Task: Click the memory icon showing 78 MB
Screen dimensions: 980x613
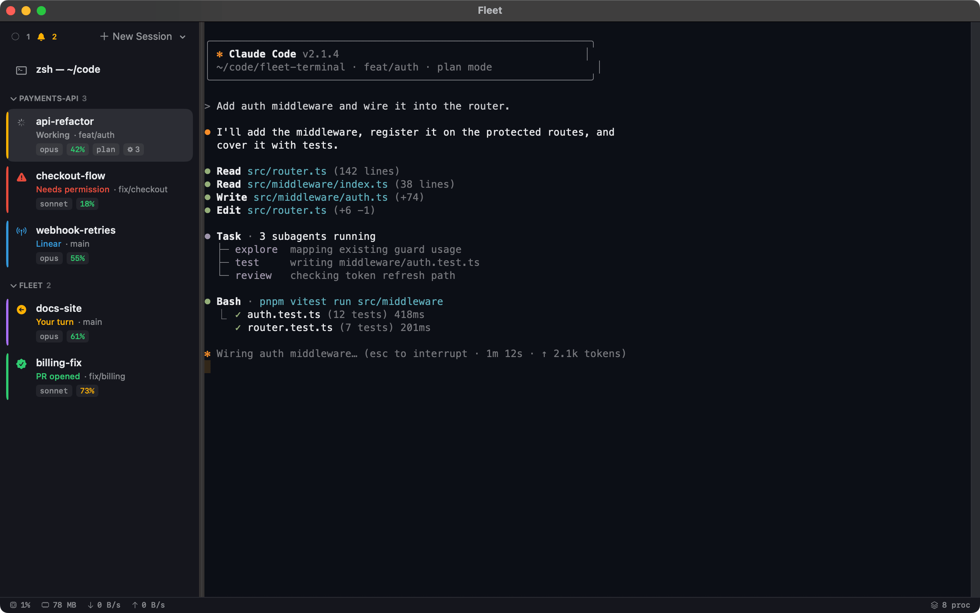Action: point(45,605)
